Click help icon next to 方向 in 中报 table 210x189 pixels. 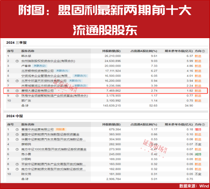(x=203, y=125)
